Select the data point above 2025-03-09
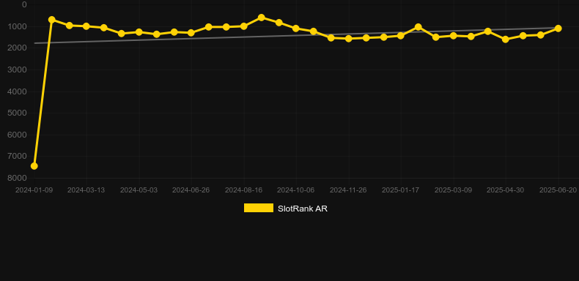Viewport: 579px width, 281px height. pos(454,36)
